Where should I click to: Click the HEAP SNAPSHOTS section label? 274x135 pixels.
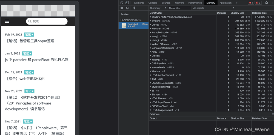131,20
